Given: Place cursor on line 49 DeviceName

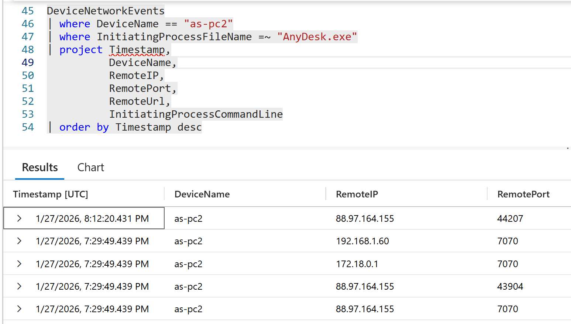Looking at the screenshot, I should click(140, 63).
